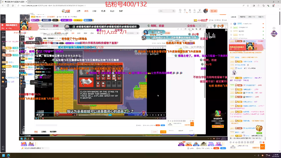Viewport: 281px width, 158px height.
Task: Select the first tab in the chat ranking panel
Action: tap(234, 17)
